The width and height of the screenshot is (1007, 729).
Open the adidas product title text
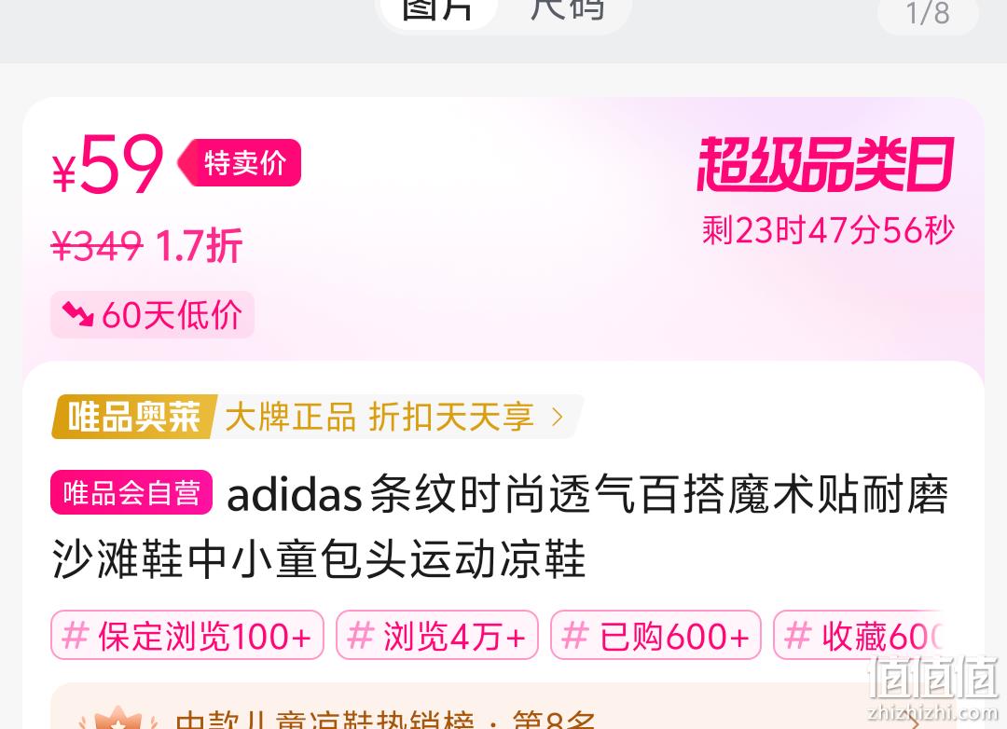(500, 527)
